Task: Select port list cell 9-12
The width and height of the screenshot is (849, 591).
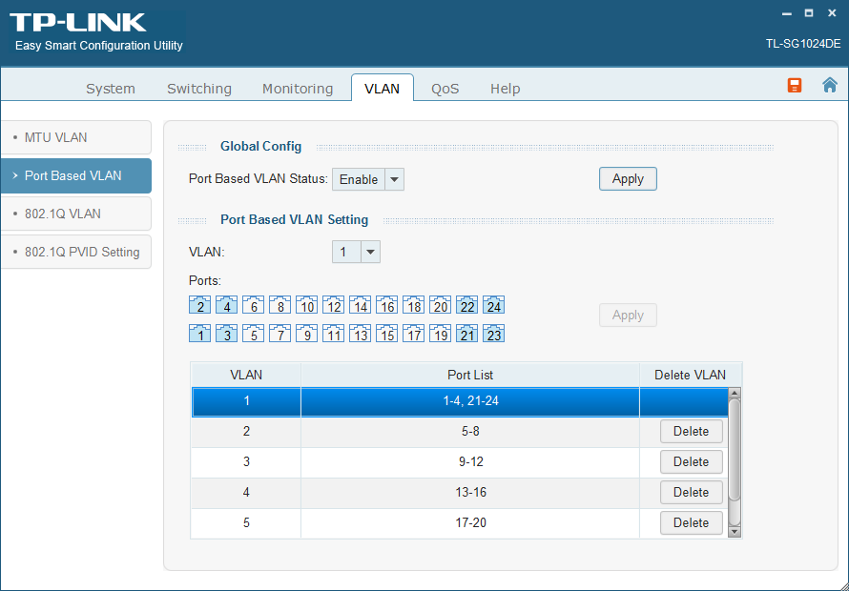Action: pos(470,461)
